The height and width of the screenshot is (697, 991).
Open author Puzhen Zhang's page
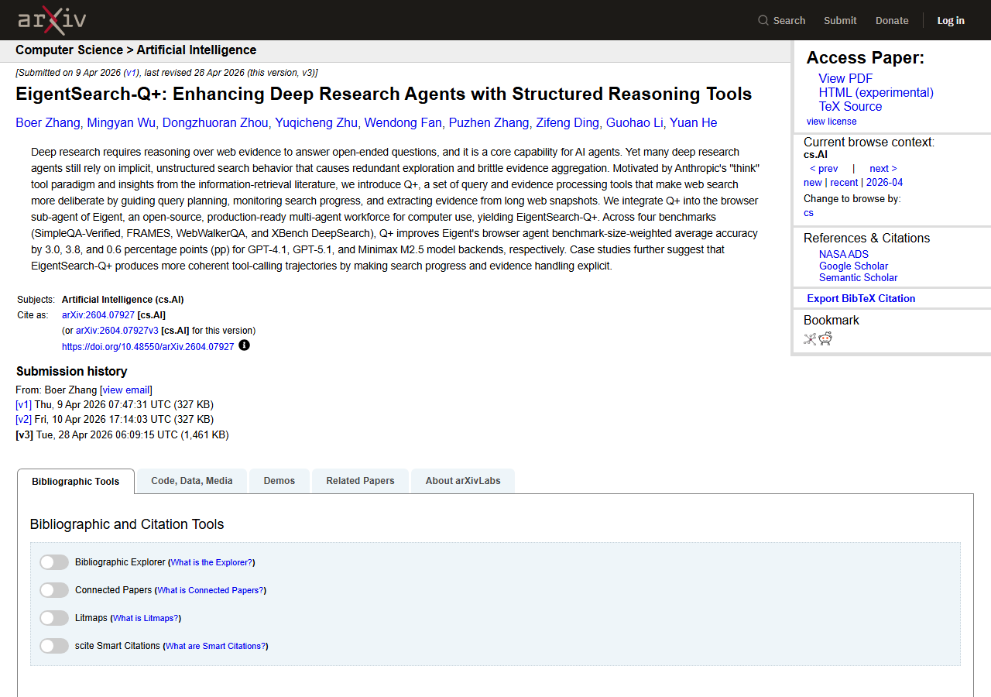coord(489,123)
